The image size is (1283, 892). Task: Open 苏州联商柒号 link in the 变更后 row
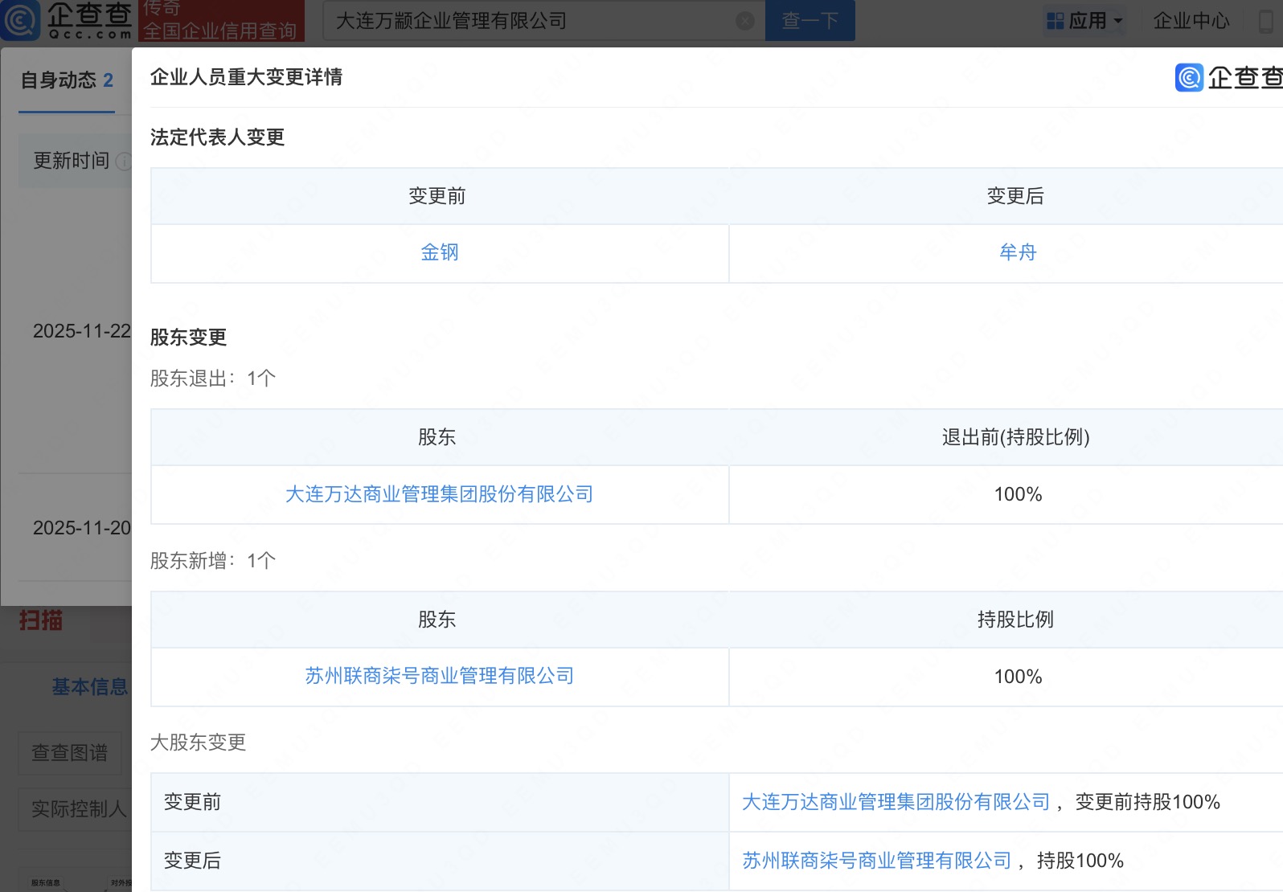[x=876, y=861]
